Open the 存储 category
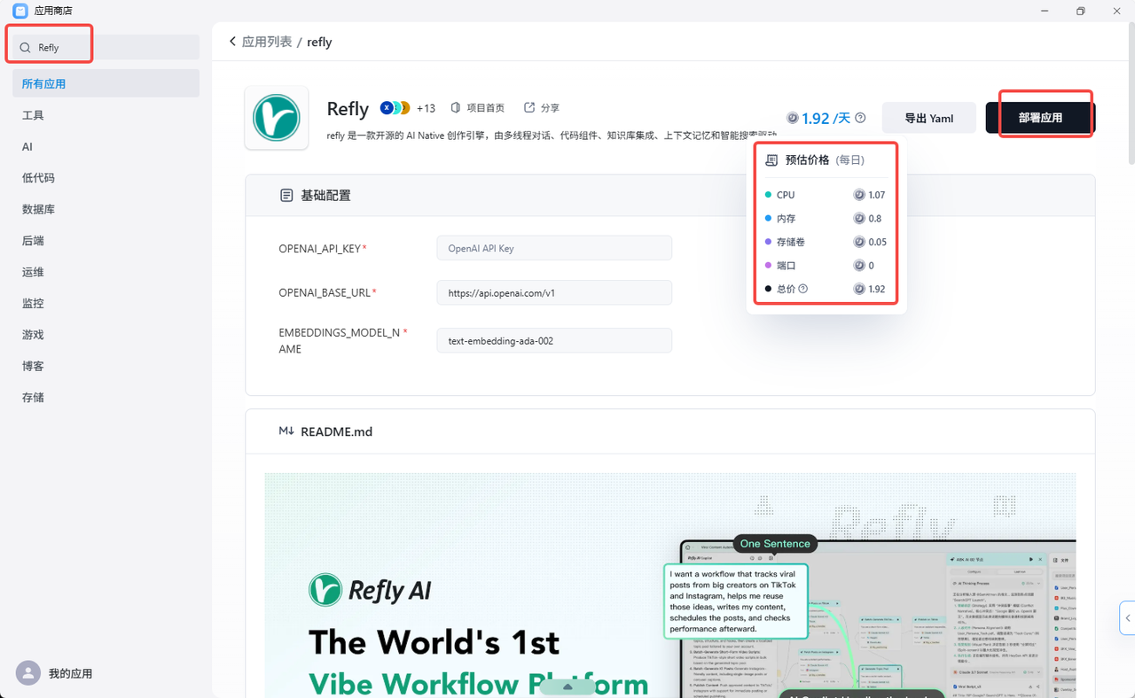Screen dimensions: 1135x698 tap(106, 398)
